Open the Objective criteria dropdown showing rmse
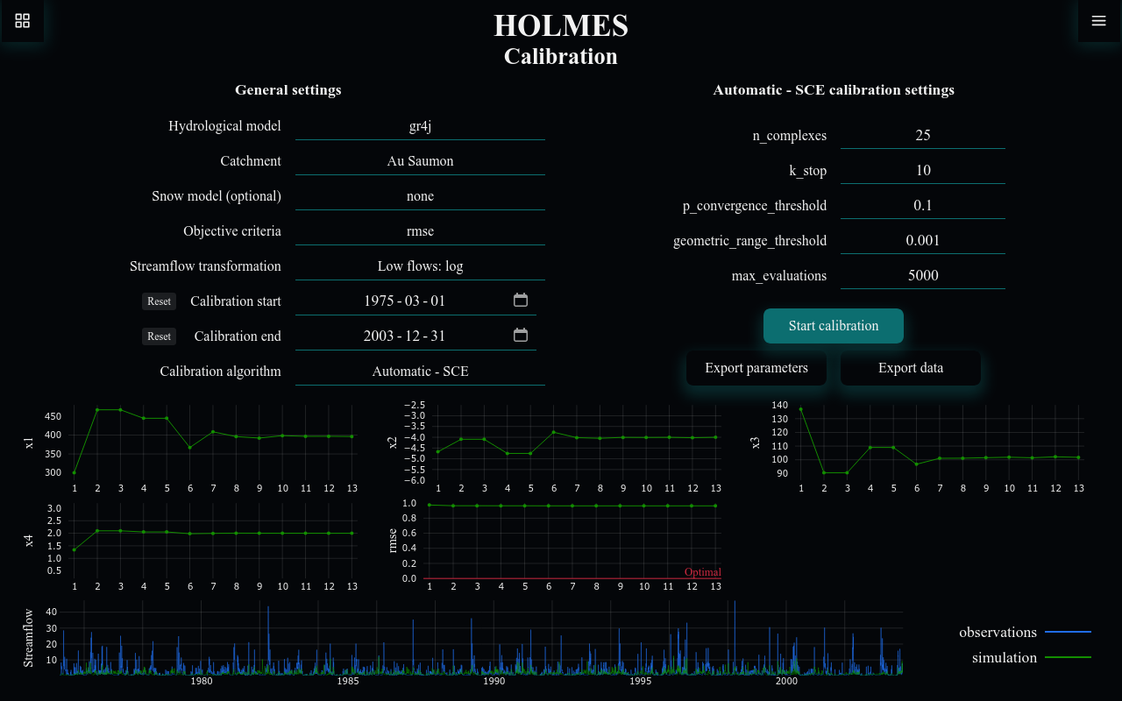This screenshot has height=701, width=1122. [x=420, y=230]
